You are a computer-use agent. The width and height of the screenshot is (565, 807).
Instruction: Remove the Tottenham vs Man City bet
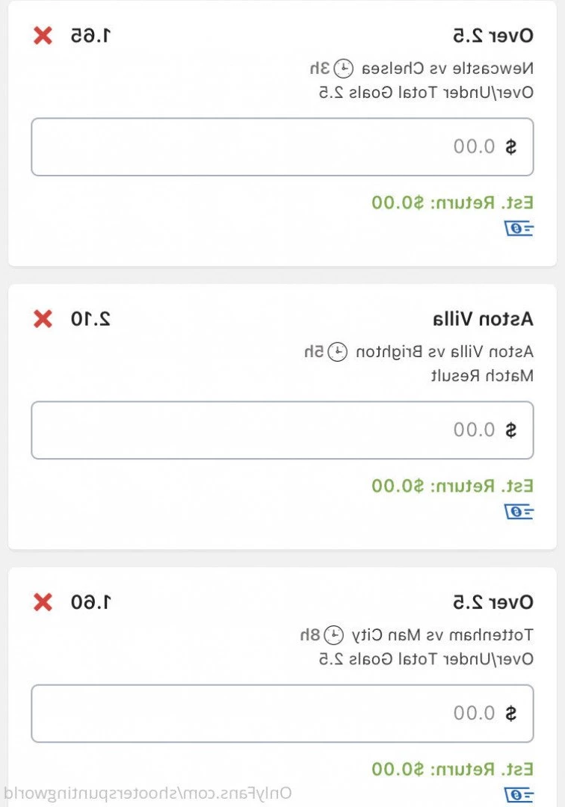[x=43, y=602]
